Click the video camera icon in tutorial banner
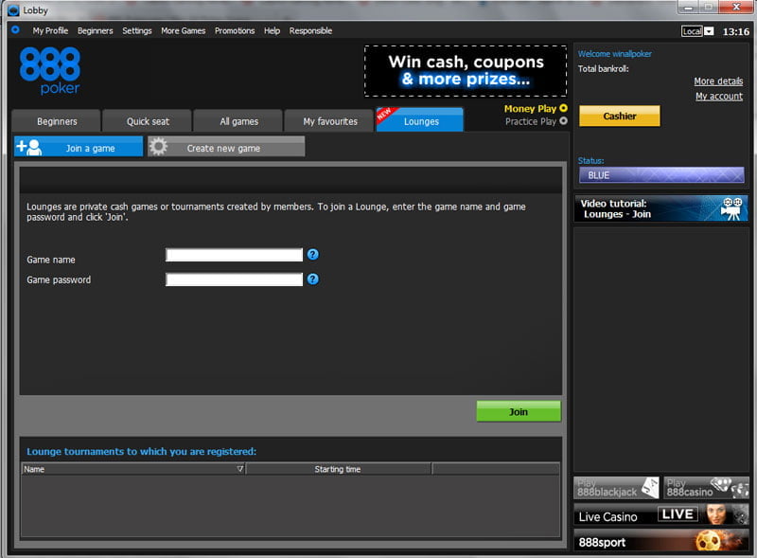Viewport: 757px width, 558px height. pos(731,207)
